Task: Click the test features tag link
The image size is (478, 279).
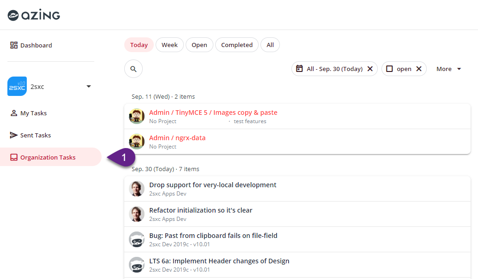Action: click(250, 121)
